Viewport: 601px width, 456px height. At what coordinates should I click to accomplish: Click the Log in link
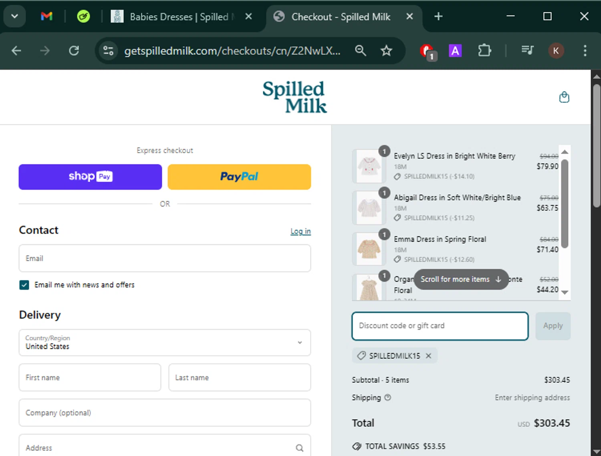pos(300,231)
